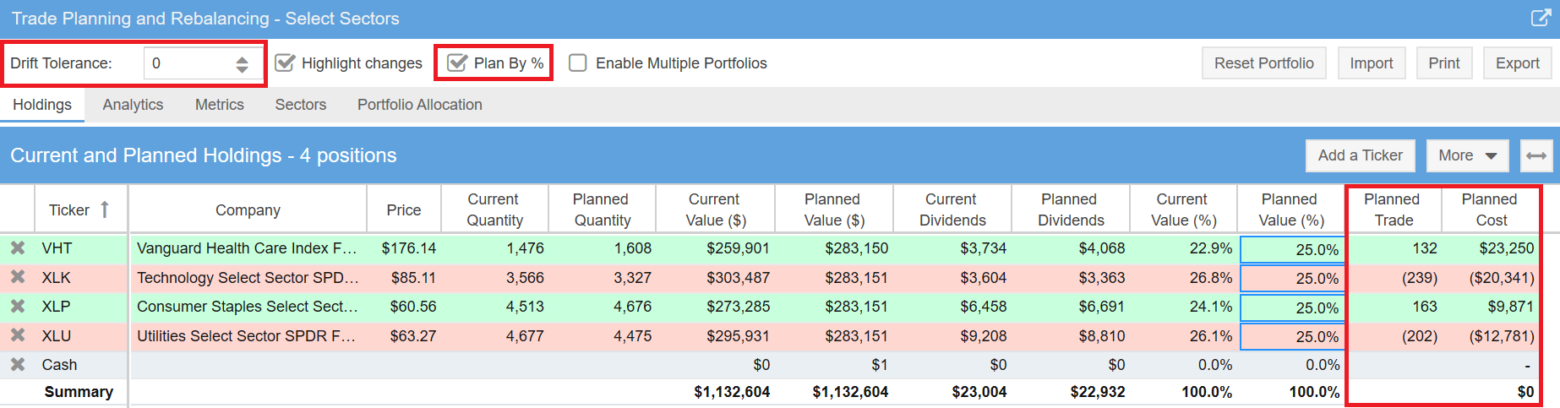Increase Drift Tolerance with up arrow
This screenshot has height=408, width=1560.
coord(243,58)
